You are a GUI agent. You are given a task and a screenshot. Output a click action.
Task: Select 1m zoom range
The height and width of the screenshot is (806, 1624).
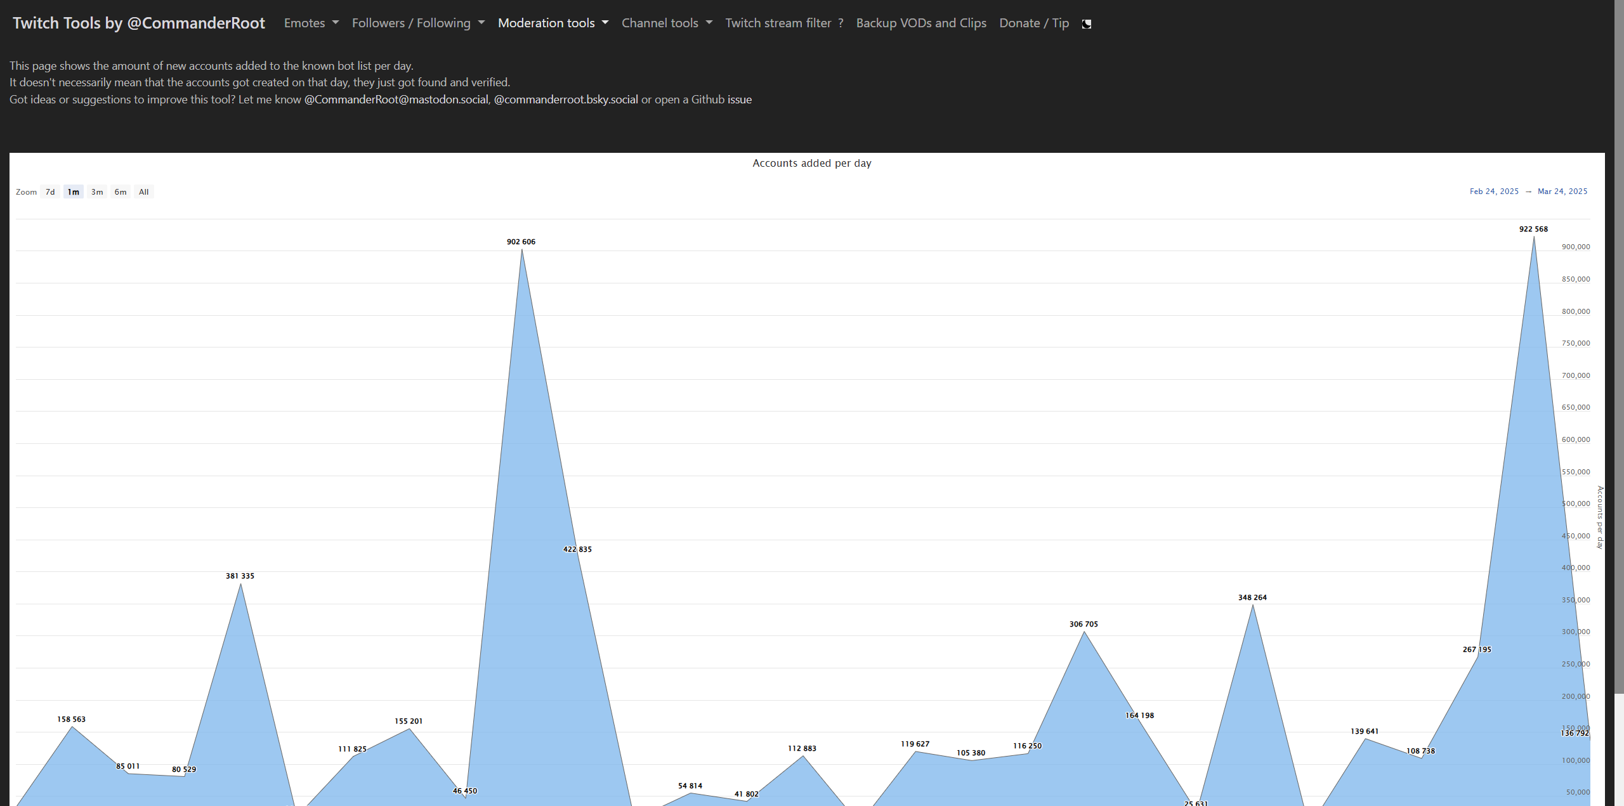point(74,192)
